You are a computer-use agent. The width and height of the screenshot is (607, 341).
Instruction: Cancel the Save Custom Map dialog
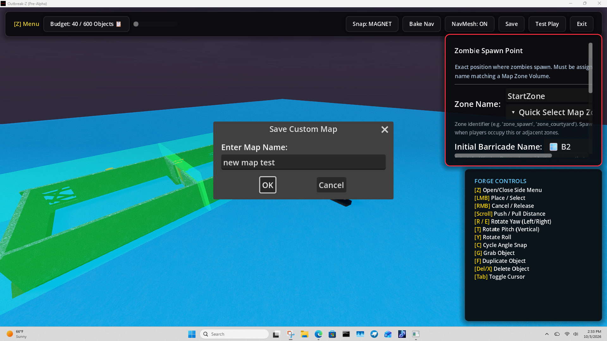pyautogui.click(x=331, y=185)
